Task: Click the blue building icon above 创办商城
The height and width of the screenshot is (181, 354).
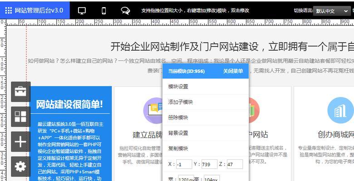Action: click(340, 110)
